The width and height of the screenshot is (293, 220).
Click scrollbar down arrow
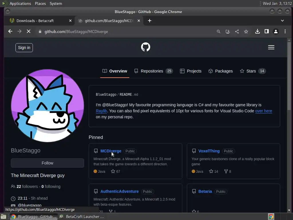tap(289, 210)
